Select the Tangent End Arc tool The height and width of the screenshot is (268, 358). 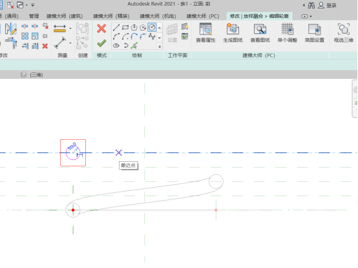134,37
